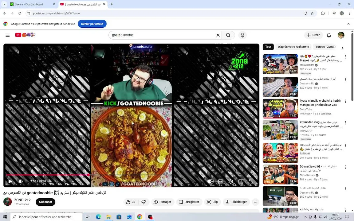
Task: Open more actions ellipsis under video
Action: tap(255, 202)
